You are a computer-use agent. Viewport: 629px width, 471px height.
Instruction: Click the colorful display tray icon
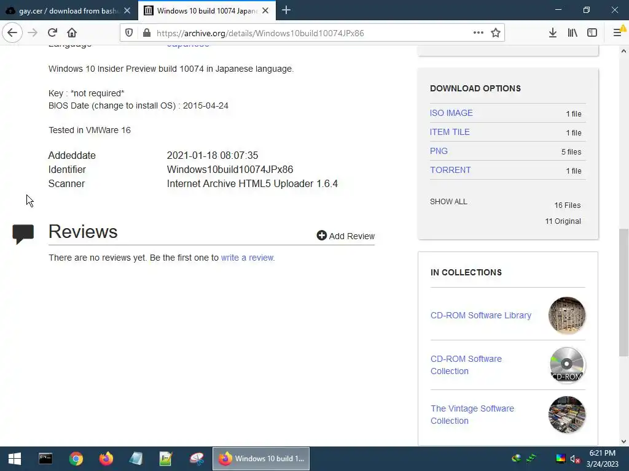[x=560, y=459]
